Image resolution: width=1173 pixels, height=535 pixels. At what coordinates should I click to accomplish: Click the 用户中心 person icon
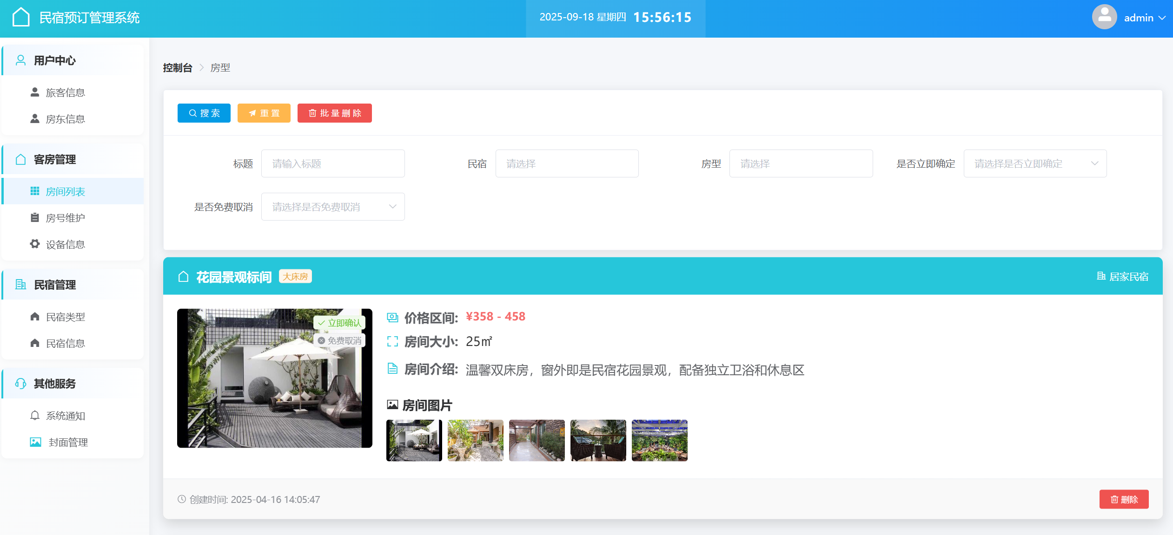click(20, 60)
